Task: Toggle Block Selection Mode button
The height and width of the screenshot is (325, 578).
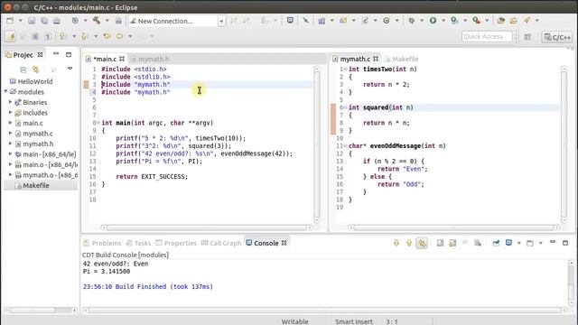Action: point(35,36)
